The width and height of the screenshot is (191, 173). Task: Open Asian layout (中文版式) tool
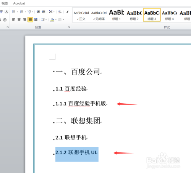click(x=51, y=12)
